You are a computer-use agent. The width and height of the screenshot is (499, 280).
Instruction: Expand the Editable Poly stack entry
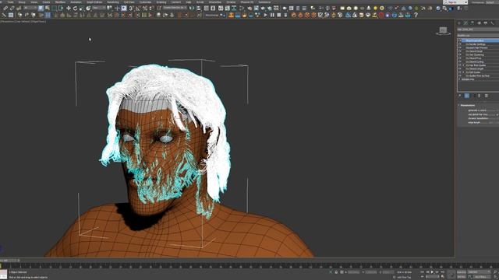(x=459, y=79)
